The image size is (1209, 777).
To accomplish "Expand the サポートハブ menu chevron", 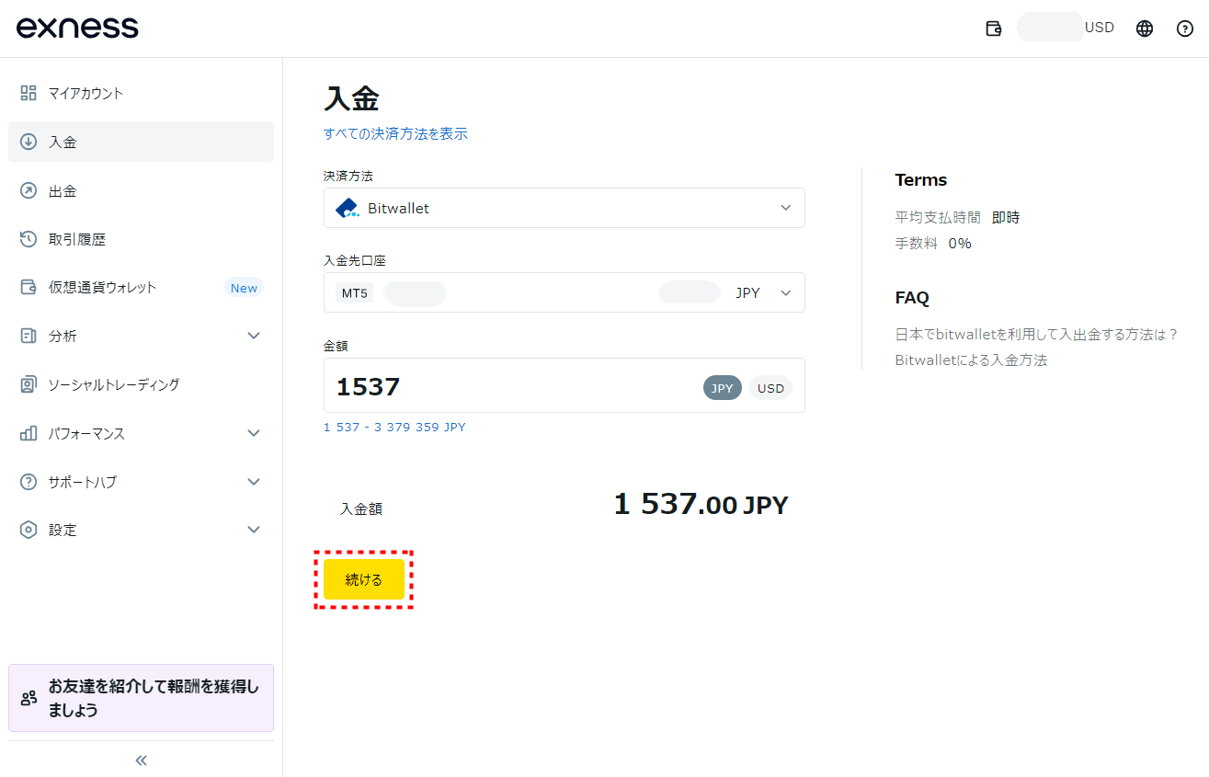I will click(255, 482).
